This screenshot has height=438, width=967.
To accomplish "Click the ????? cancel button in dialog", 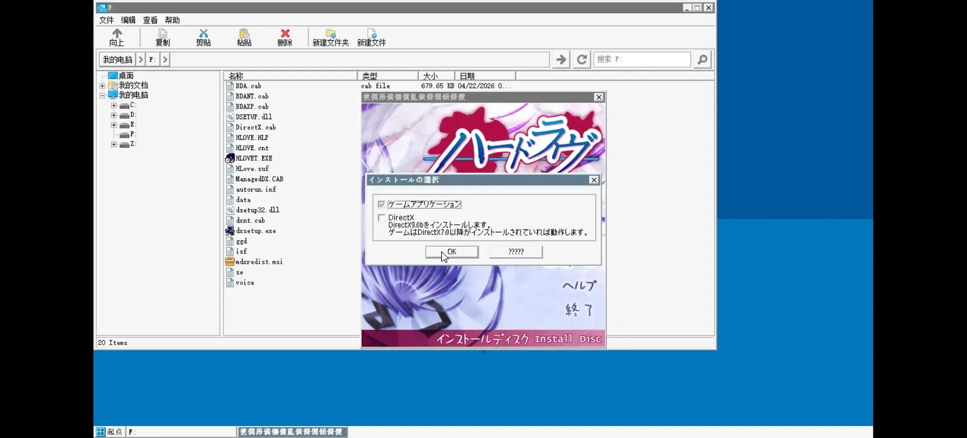I will (x=516, y=252).
